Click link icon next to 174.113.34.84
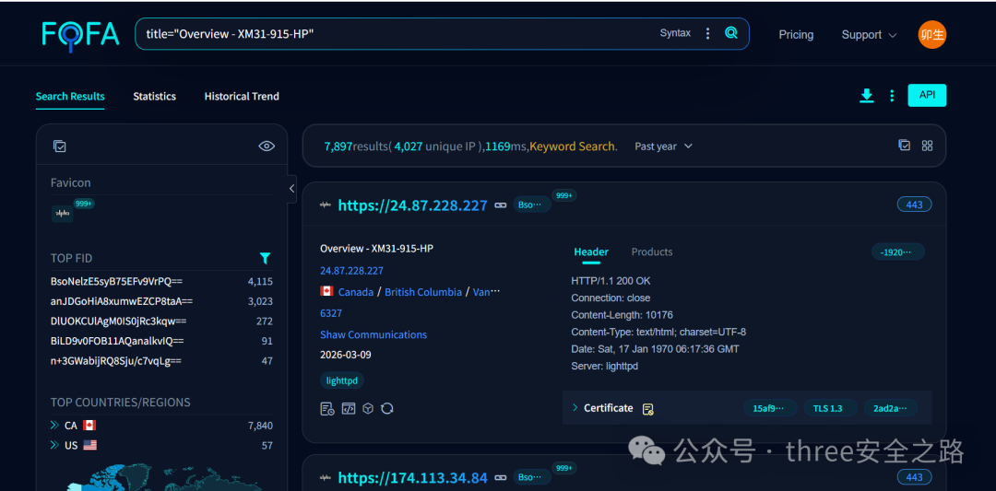Screen dimensions: 996x491 (x=501, y=478)
